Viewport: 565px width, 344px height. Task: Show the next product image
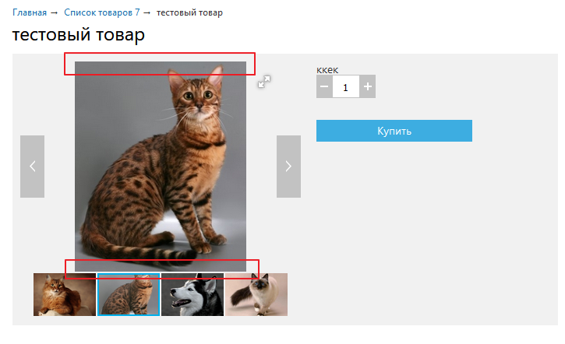tap(288, 166)
